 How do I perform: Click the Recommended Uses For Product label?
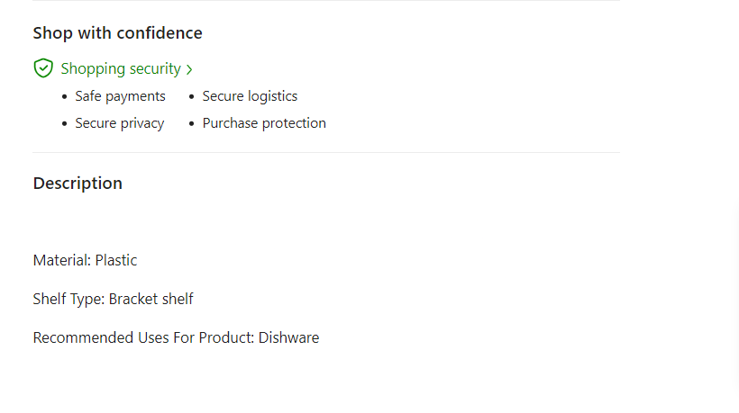[x=143, y=337]
